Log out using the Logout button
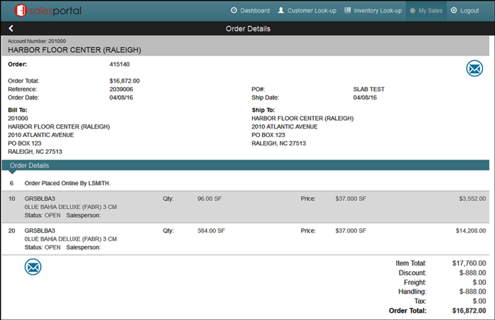Image resolution: width=495 pixels, height=320 pixels. pos(465,11)
